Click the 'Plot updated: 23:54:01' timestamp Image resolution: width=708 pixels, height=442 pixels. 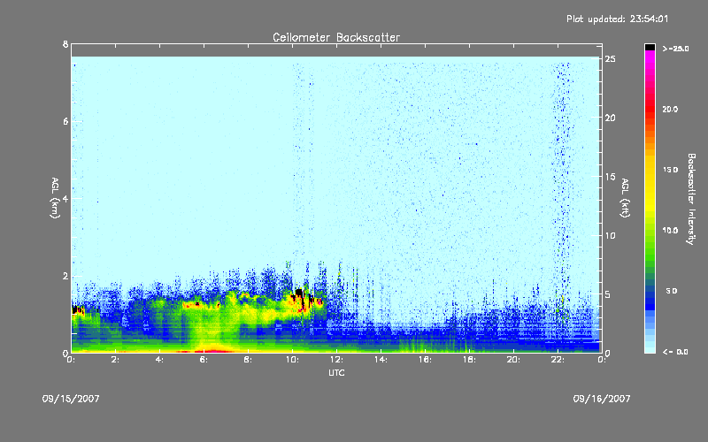617,19
